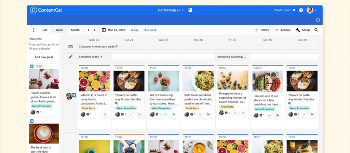
Task: Jump to Today
Action: (134, 30)
